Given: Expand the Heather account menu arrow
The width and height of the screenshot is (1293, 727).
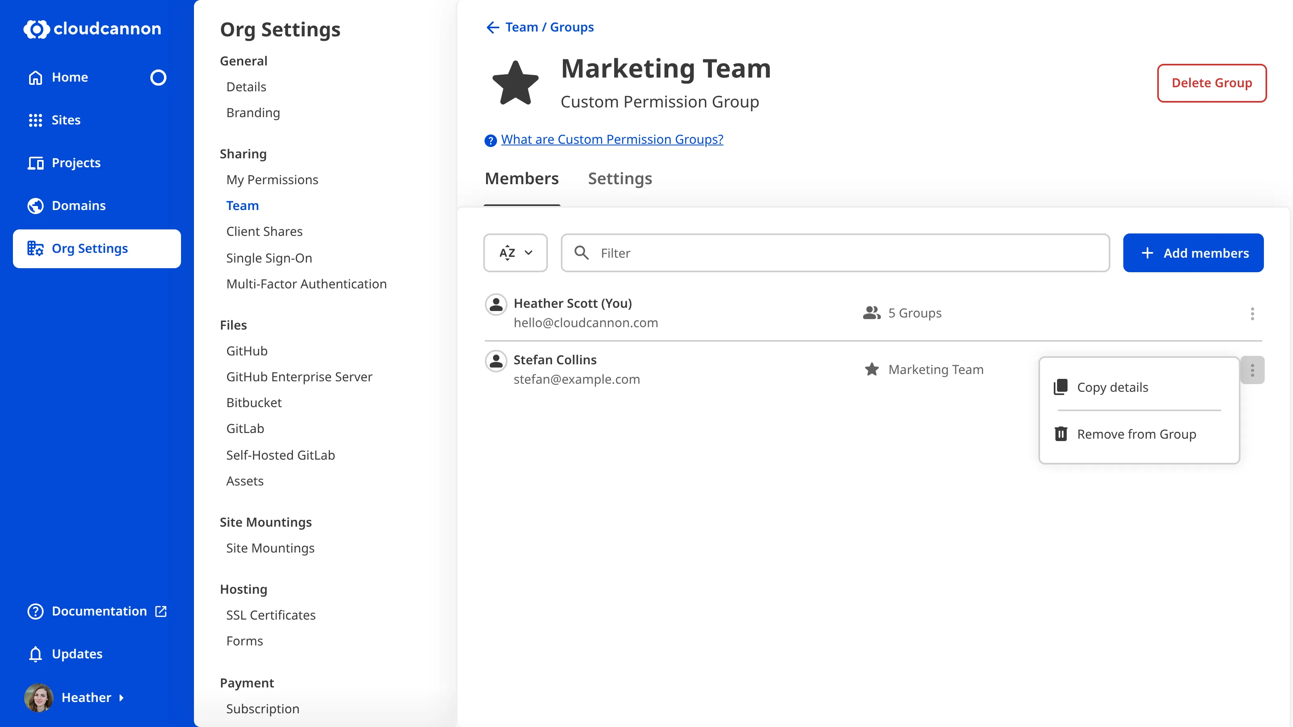Looking at the screenshot, I should [121, 698].
